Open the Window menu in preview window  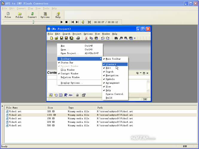click(106, 34)
